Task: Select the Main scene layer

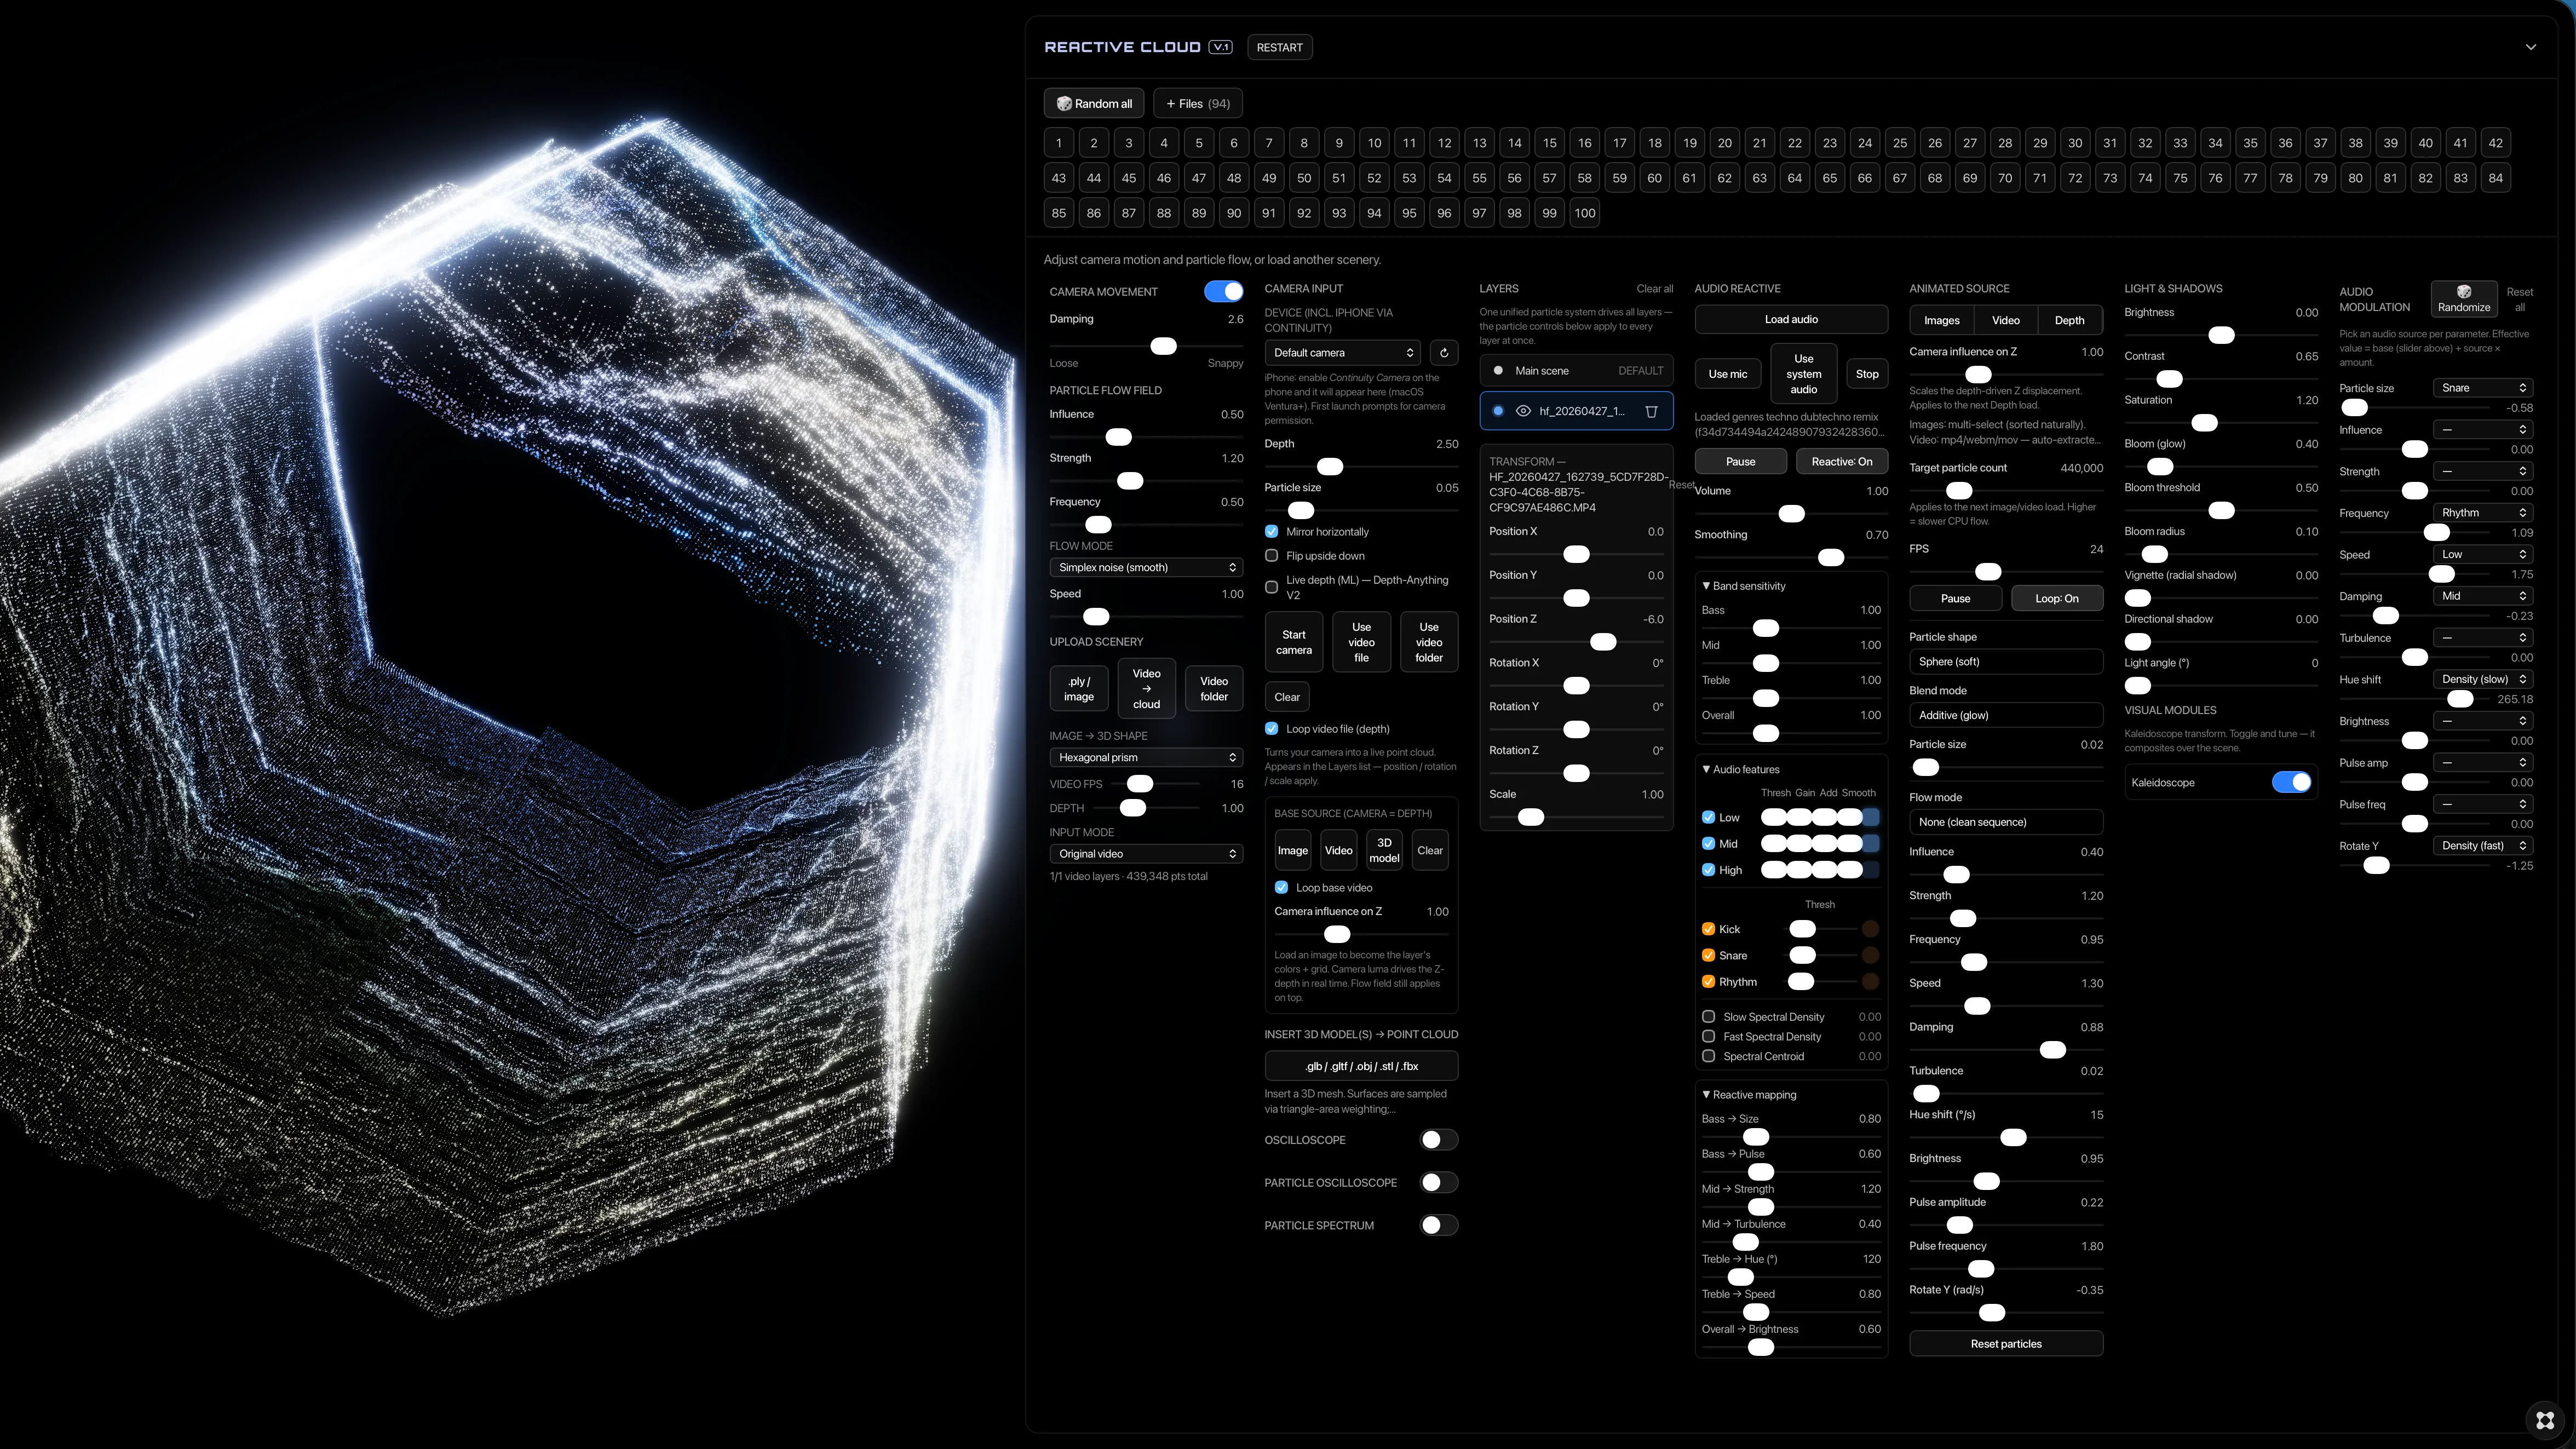Action: [1576, 371]
